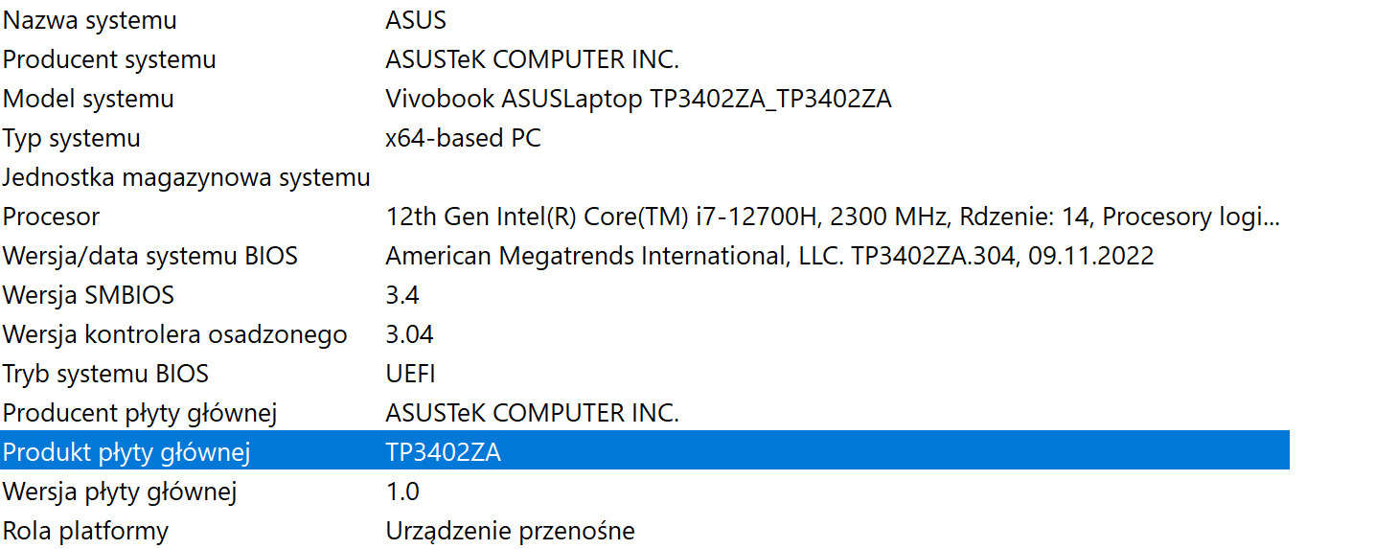Click the Tryb systemu BIOS label

(x=105, y=374)
